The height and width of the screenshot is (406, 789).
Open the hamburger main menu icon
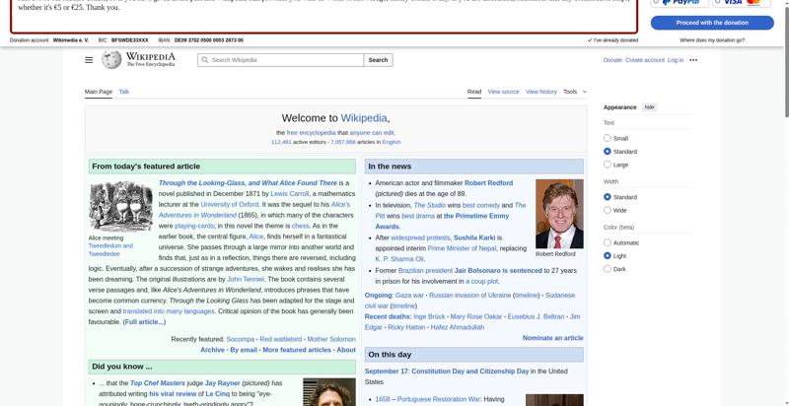coord(89,60)
